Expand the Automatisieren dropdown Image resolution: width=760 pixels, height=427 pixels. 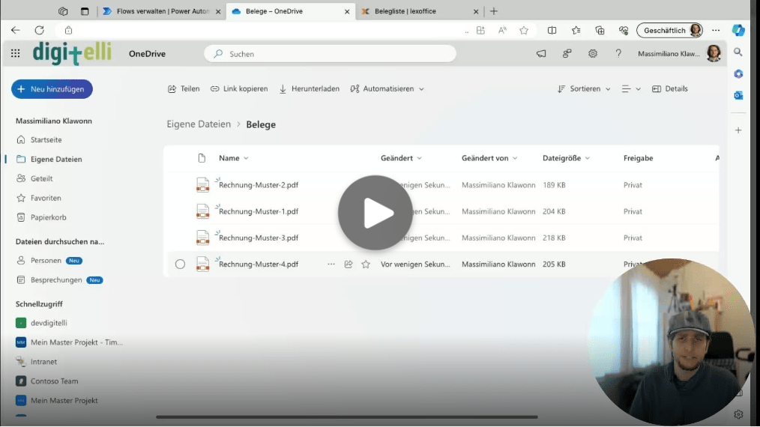(387, 88)
